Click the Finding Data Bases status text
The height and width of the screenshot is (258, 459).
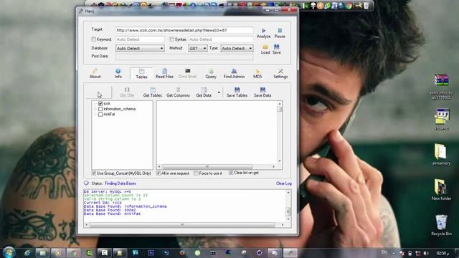click(x=120, y=183)
